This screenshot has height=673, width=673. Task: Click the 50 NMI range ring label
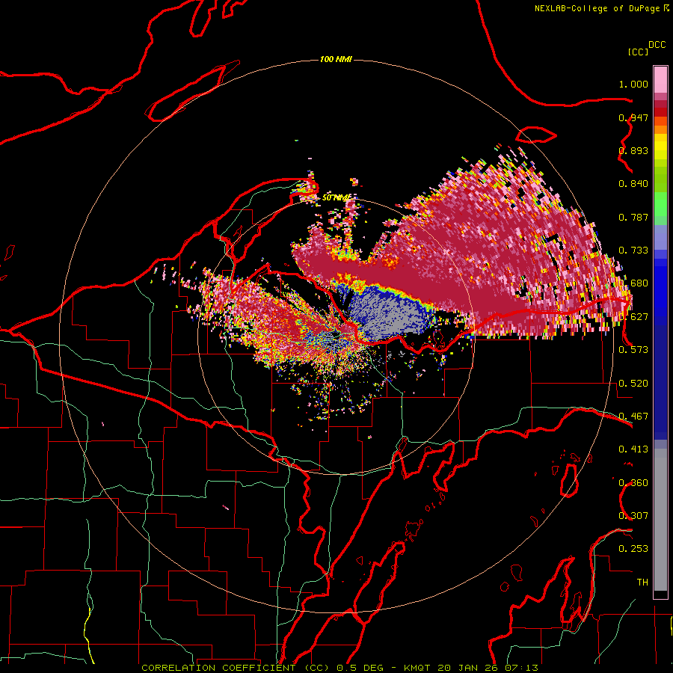pyautogui.click(x=336, y=197)
